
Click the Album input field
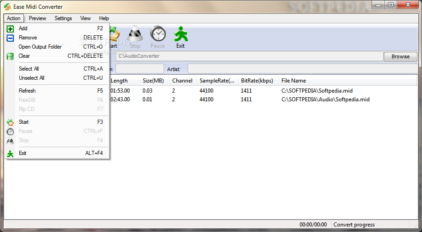(x=140, y=69)
